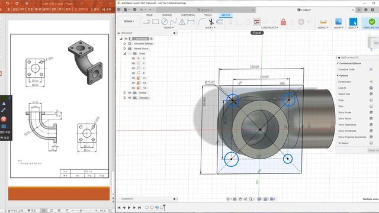
Task: Expand the Sketches folder
Action: coord(125,98)
